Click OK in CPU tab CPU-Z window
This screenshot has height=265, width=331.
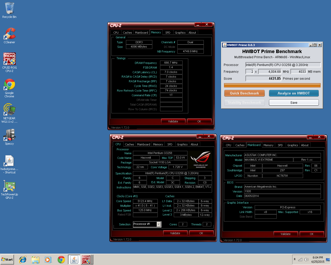(201, 233)
